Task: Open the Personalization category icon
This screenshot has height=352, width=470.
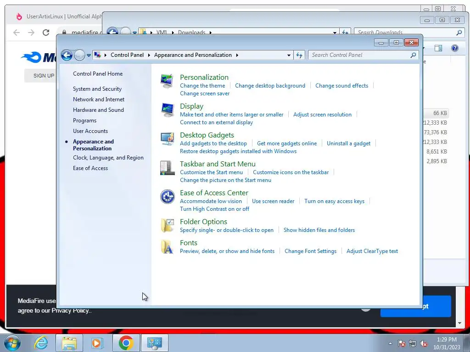Action: pyautogui.click(x=167, y=81)
